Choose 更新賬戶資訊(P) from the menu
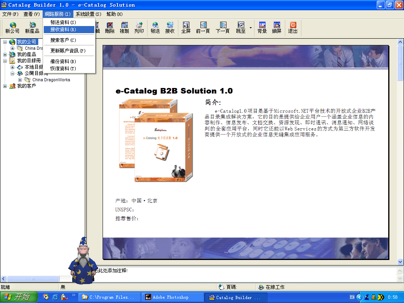The height and width of the screenshot is (303, 404). 69,51
